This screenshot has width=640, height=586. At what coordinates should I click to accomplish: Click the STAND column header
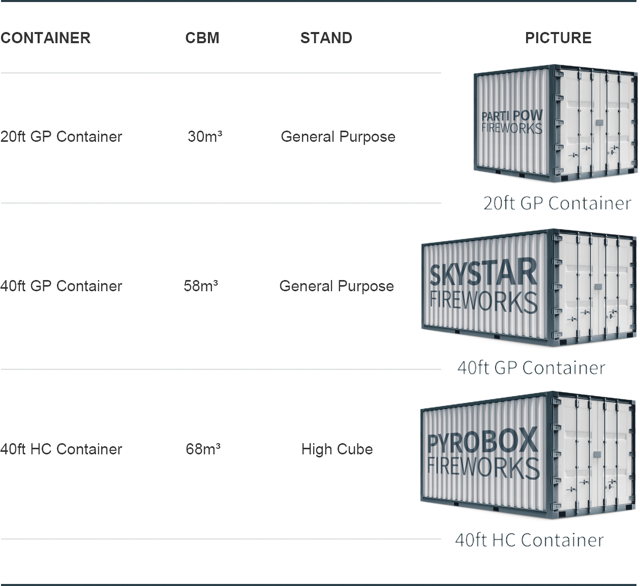(x=326, y=38)
